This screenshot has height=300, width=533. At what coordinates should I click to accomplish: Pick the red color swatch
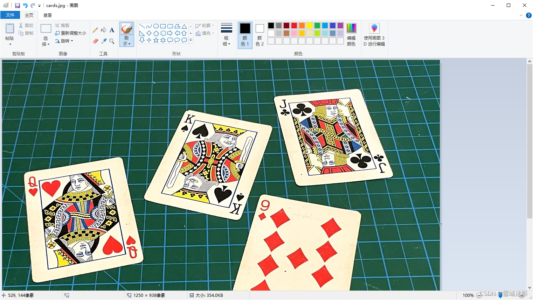[294, 26]
